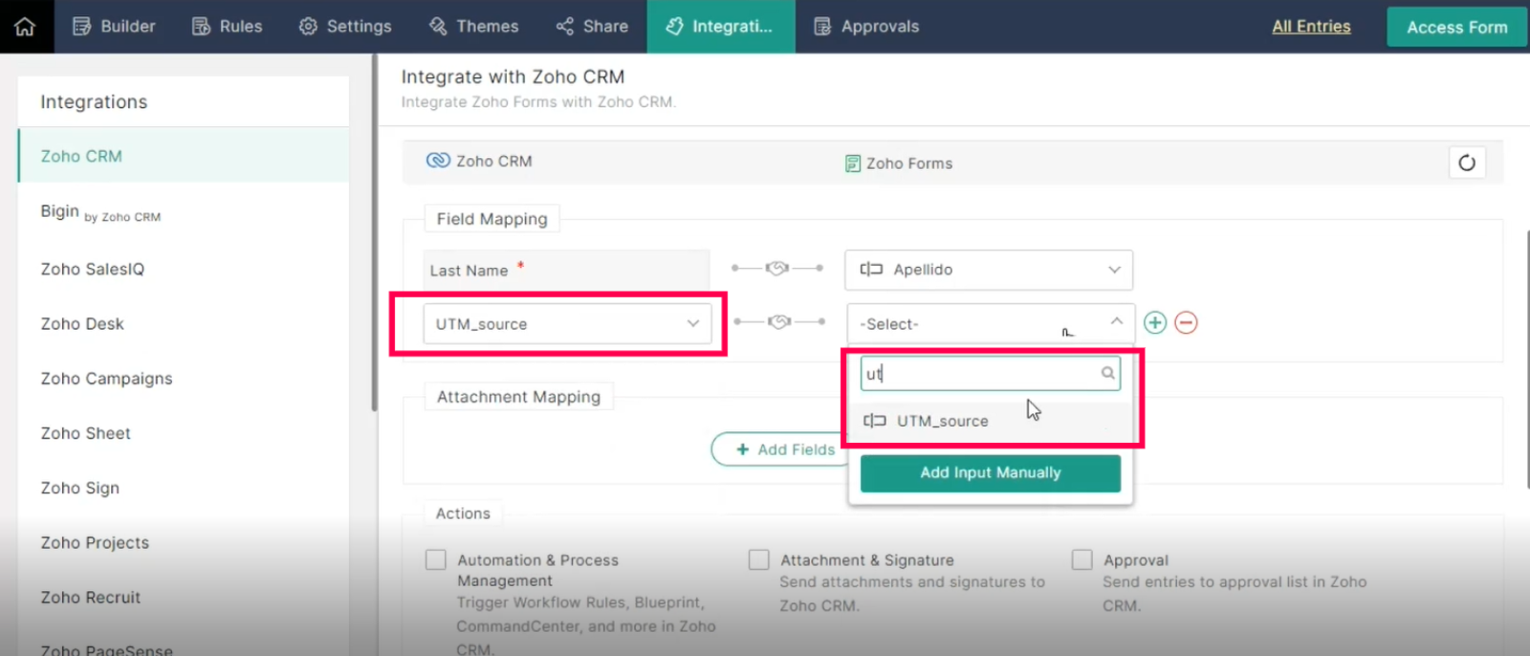Open the All Entries link
The height and width of the screenshot is (656, 1530).
click(1311, 27)
